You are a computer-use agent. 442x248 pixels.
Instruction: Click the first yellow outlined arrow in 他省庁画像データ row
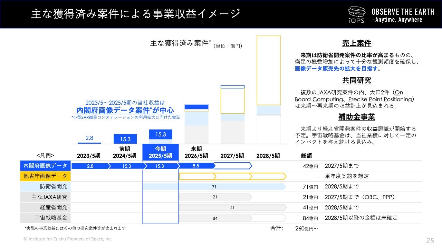click(197, 176)
